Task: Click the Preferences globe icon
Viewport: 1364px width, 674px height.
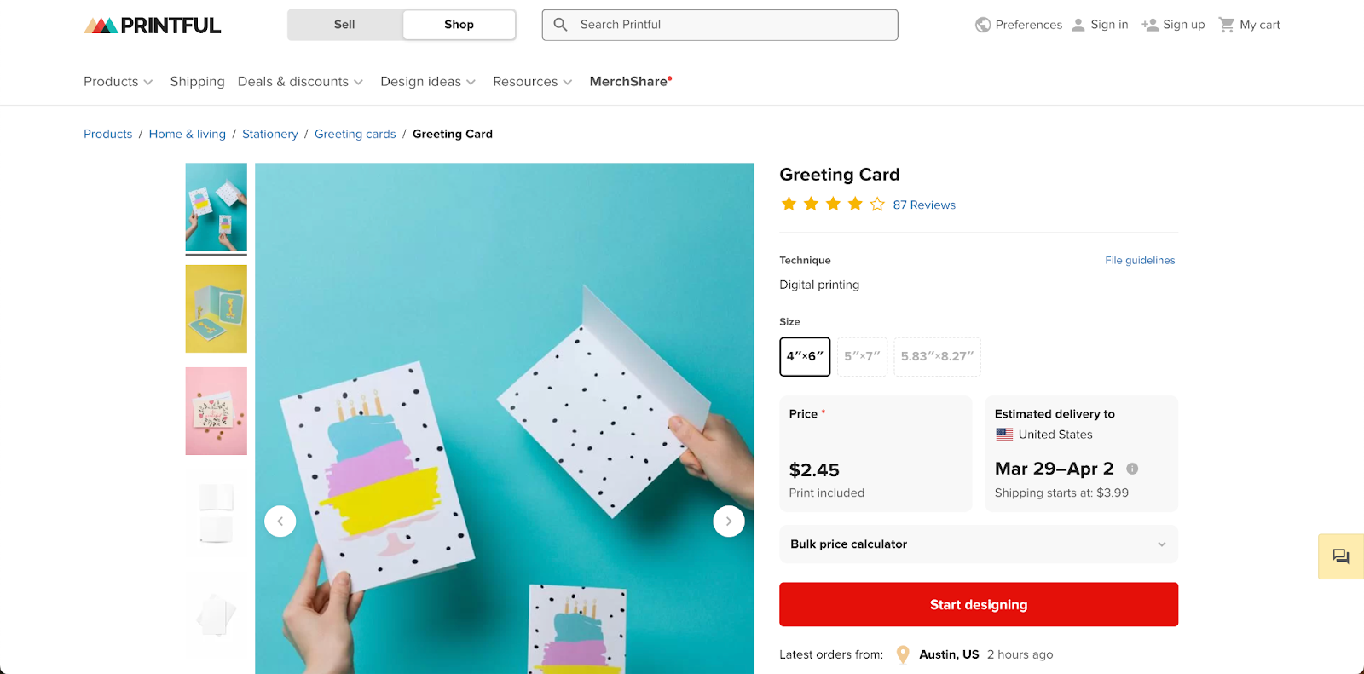Action: point(982,25)
